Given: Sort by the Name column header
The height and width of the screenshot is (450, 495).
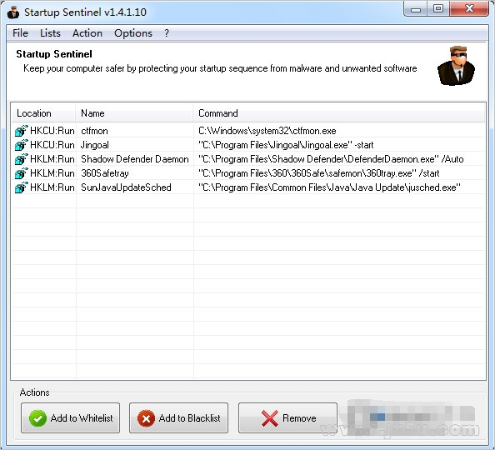Looking at the screenshot, I should [x=134, y=113].
